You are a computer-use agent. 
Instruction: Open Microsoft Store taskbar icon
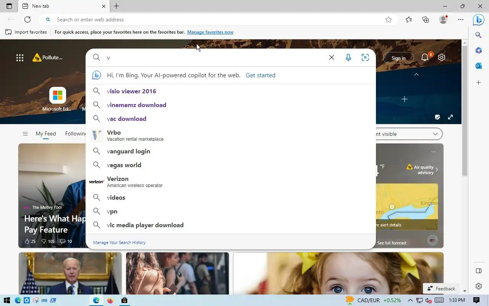pos(124,300)
